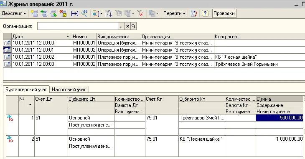The width and height of the screenshot is (305, 159).
Task: Click КБ "Лесная шайка" Субконто Кт cell
Action: (x=202, y=139)
